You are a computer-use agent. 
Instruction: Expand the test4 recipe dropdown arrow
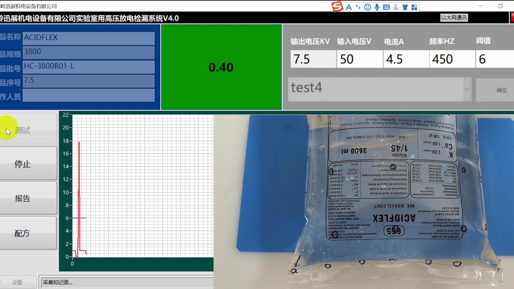467,90
